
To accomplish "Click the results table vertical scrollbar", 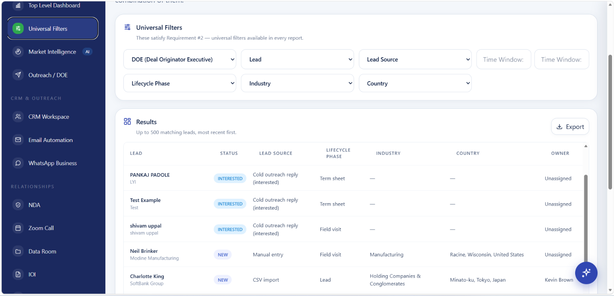I will click(x=586, y=218).
